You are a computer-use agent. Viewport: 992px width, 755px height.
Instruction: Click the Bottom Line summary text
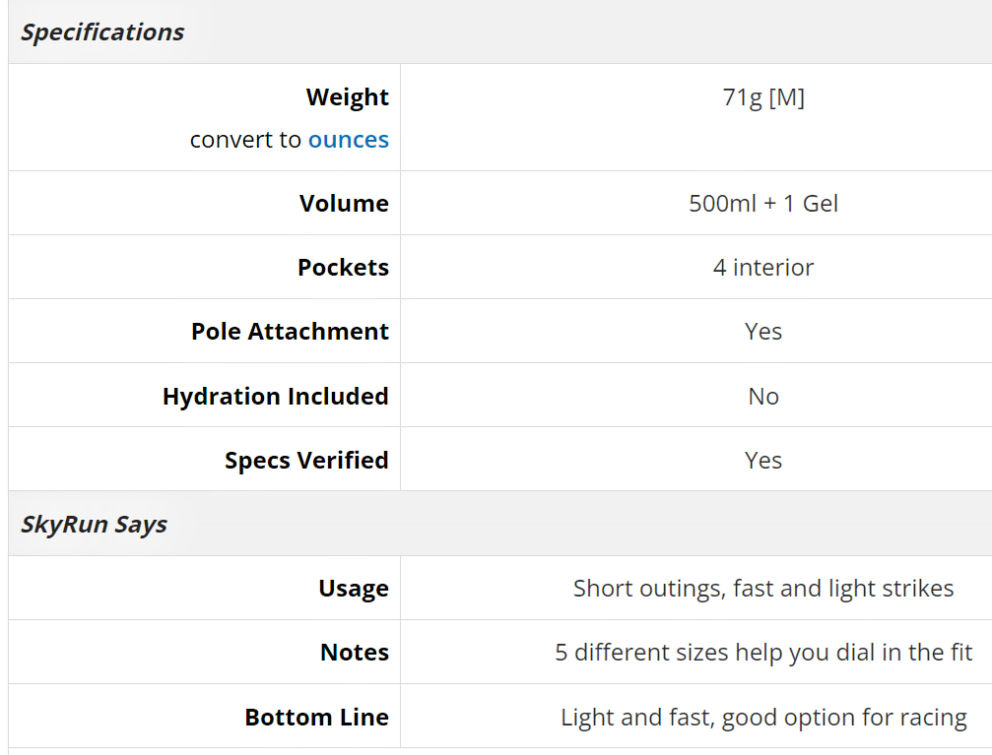point(763,718)
